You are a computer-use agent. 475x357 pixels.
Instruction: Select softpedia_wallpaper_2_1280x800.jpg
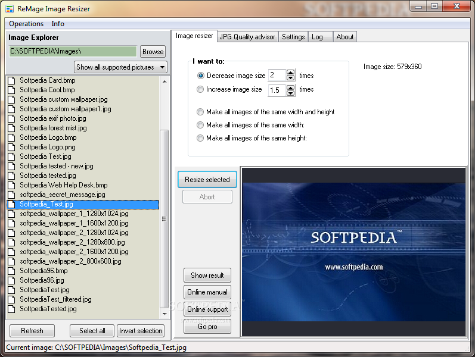tap(83, 242)
